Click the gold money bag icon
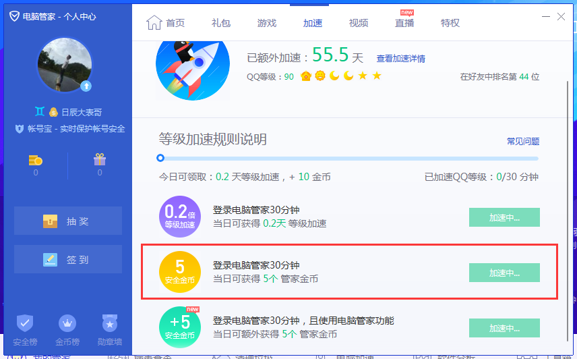 (x=53, y=112)
